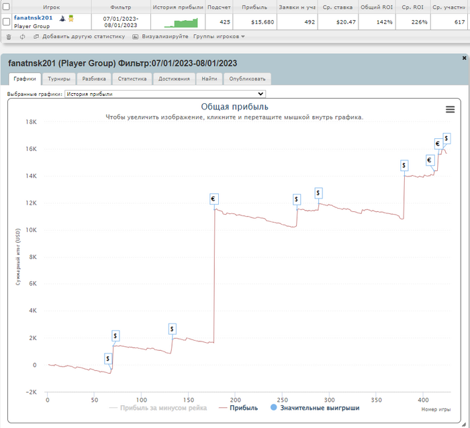470x428 pixels.
Task: Switch to the Турниры tab
Action: point(59,78)
